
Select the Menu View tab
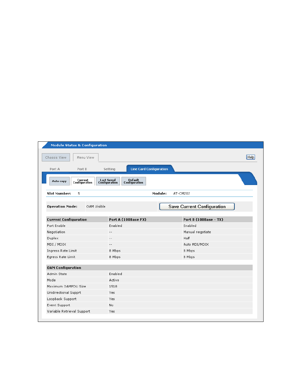coord(85,157)
